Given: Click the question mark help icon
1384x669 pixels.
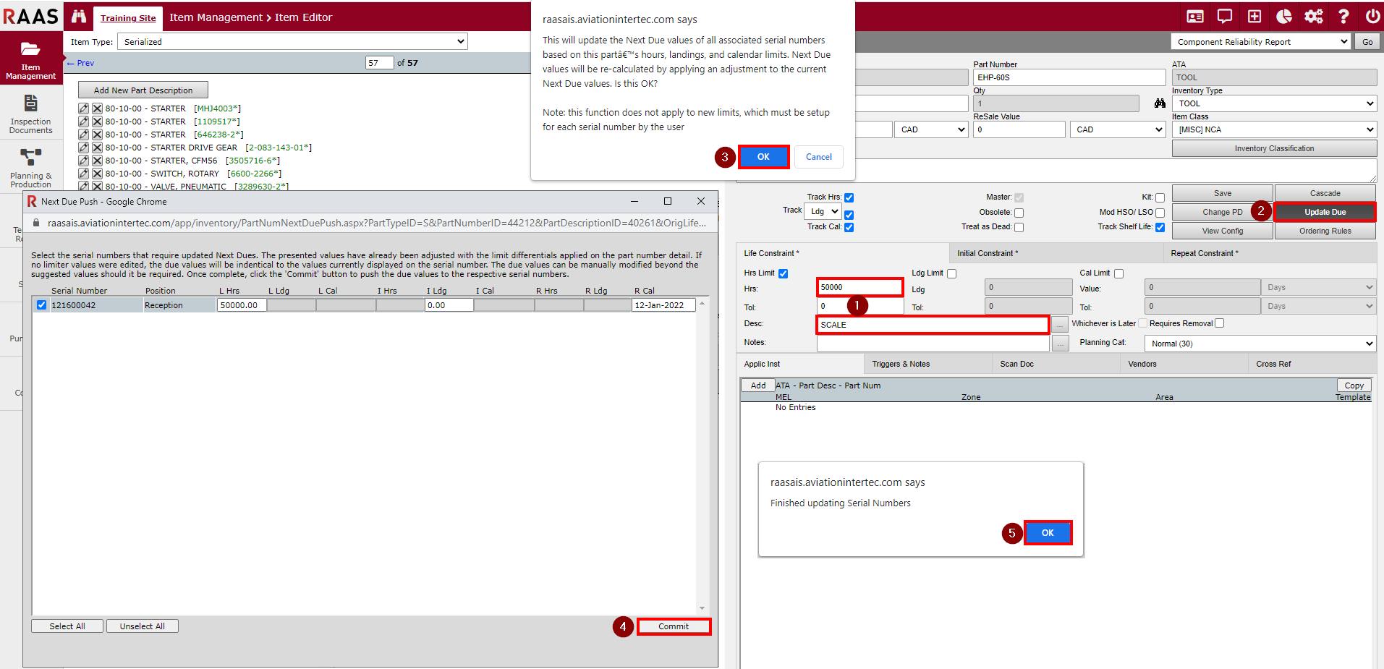Looking at the screenshot, I should tap(1343, 17).
